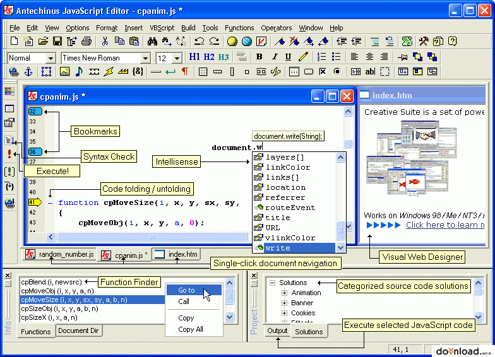Cut selection with the scissors icon
The height and width of the screenshot is (357, 495).
105,41
